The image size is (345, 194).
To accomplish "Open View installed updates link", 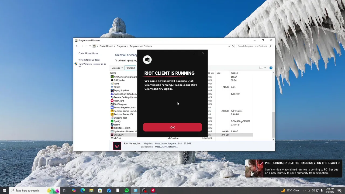I will click(89, 60).
